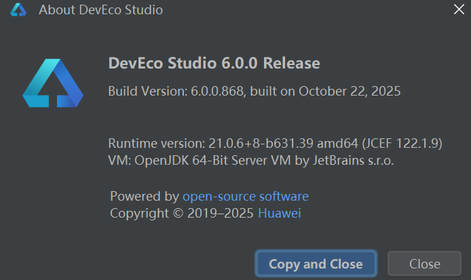Click the large DevEco Studio logo
471x280 pixels.
[x=53, y=83]
